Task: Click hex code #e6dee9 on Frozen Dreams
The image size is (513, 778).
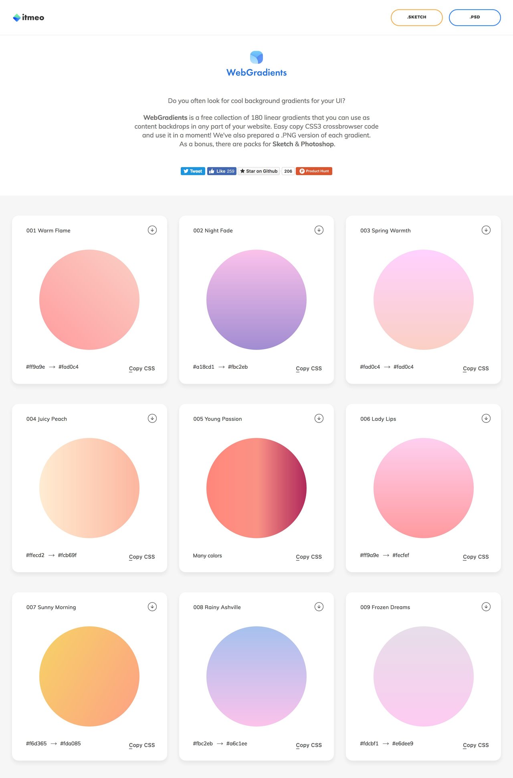Action: click(403, 744)
